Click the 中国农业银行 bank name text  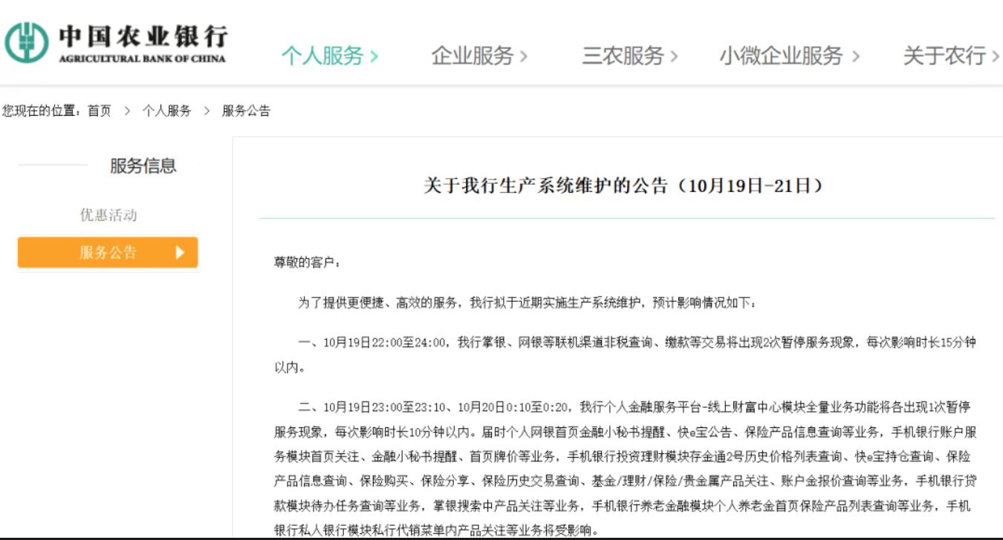click(143, 36)
